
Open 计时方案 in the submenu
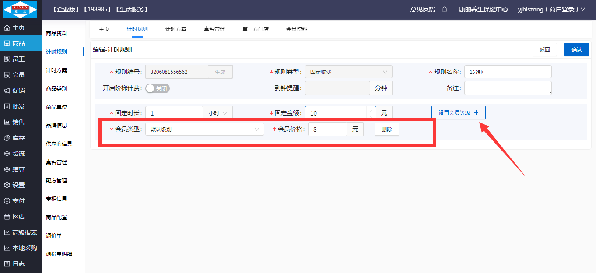pyautogui.click(x=56, y=70)
